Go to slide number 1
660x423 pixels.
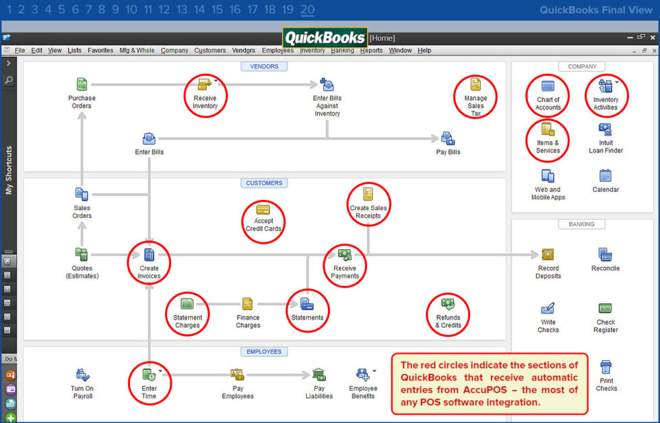tap(9, 9)
